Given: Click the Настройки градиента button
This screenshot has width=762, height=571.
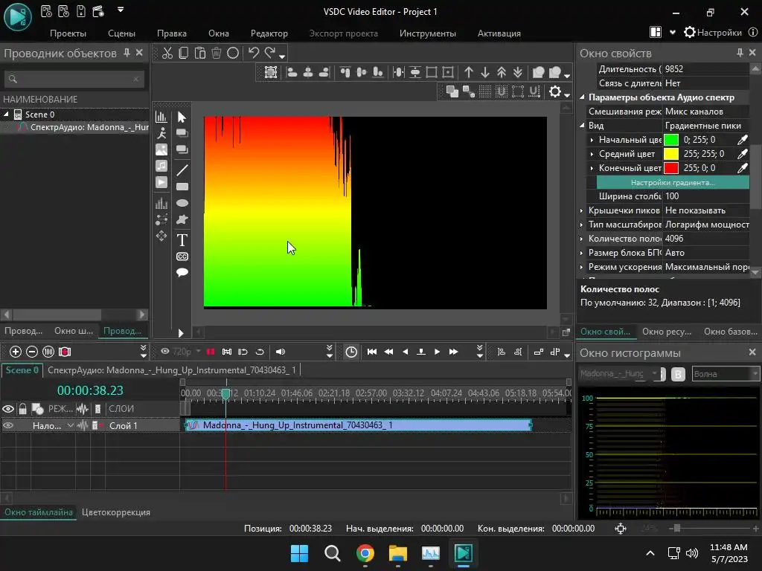Looking at the screenshot, I should [x=672, y=182].
